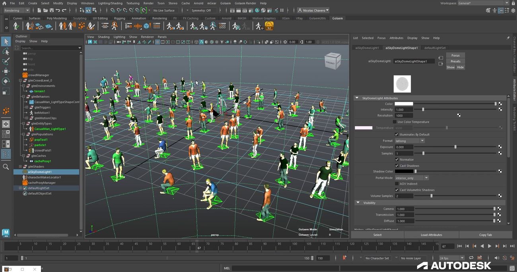Activate the Move tool in the toolbox

click(x=6, y=71)
